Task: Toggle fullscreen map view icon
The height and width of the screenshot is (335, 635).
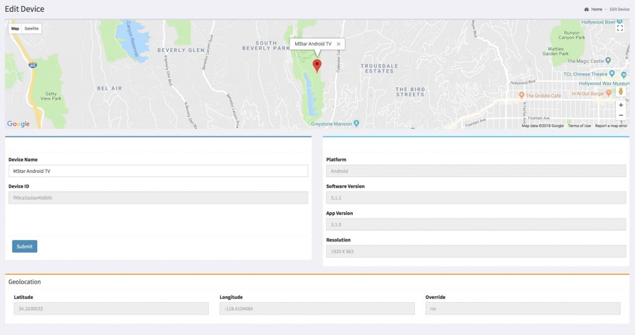Action: coord(619,28)
